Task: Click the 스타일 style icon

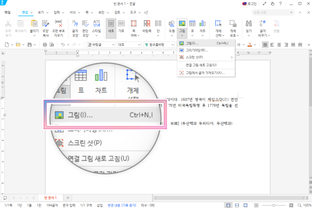Action: (x=97, y=24)
